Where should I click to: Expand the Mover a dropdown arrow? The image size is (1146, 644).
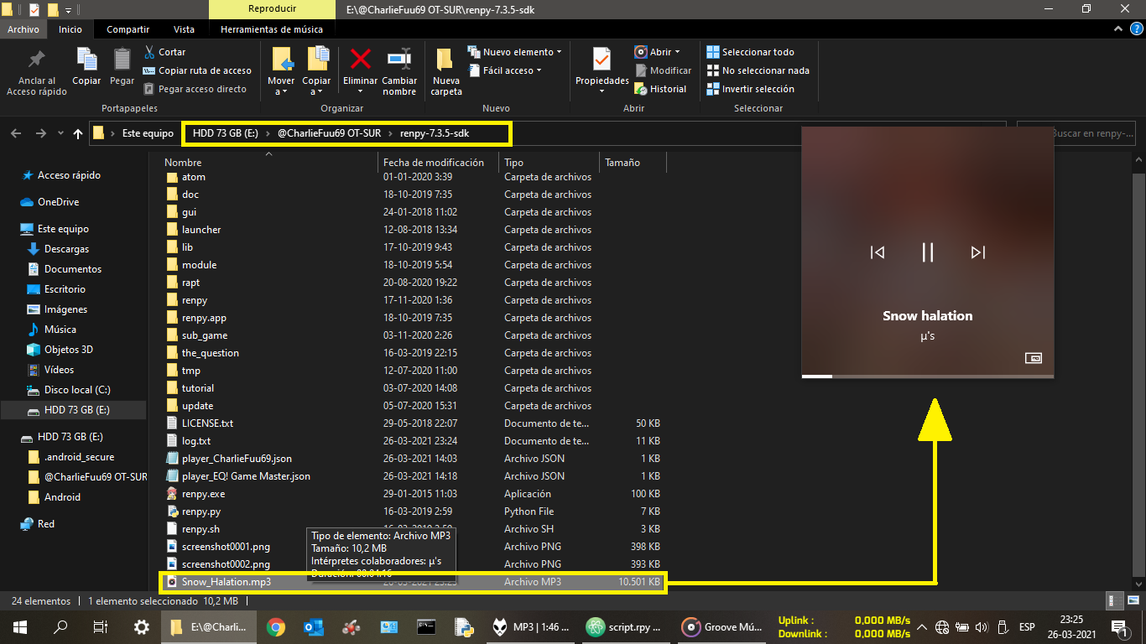[x=281, y=91]
